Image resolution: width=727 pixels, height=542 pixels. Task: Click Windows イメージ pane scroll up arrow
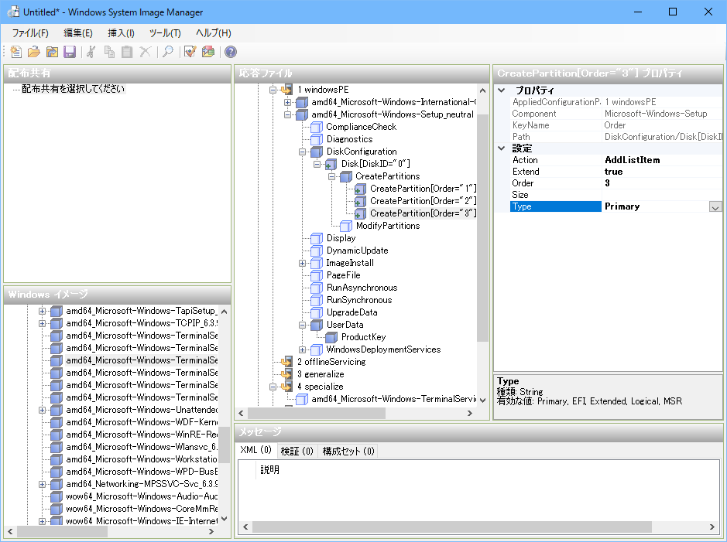pos(224,312)
